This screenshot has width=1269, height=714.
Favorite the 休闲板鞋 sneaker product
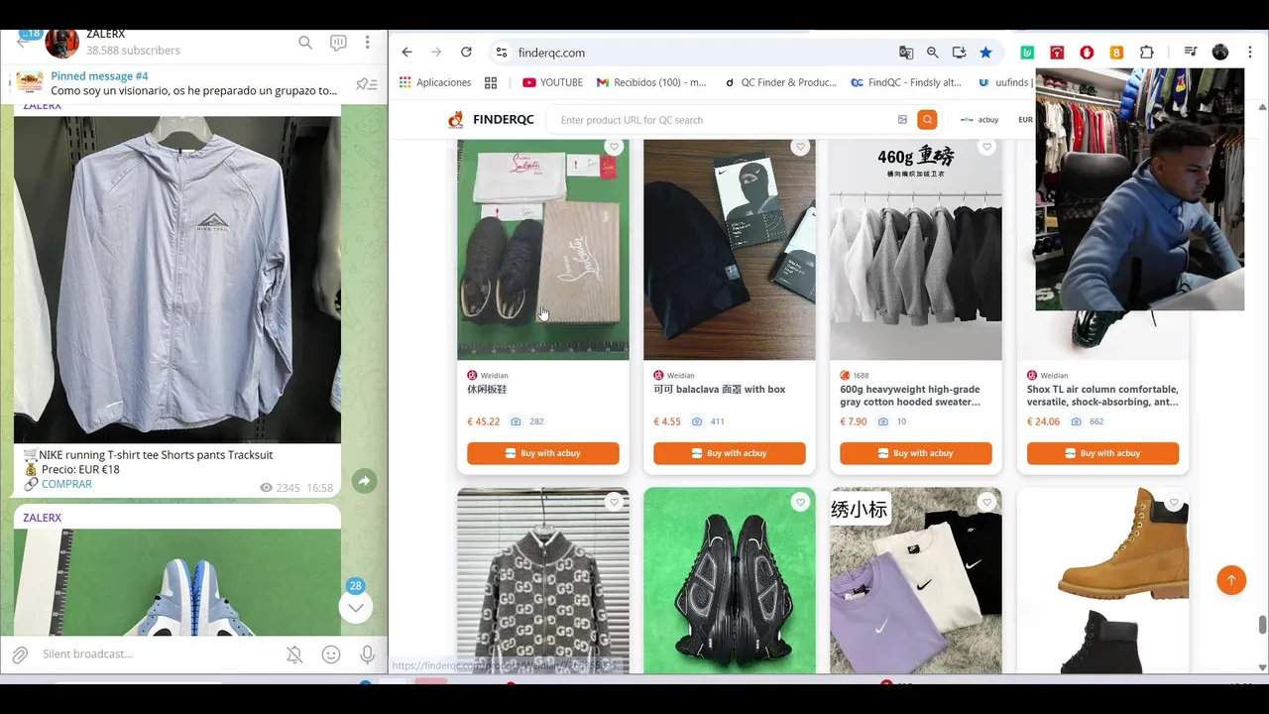[x=614, y=147]
